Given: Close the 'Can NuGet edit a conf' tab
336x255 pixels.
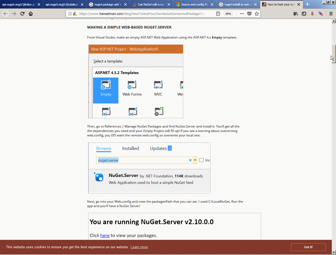Looking at the screenshot, I should [169, 4].
